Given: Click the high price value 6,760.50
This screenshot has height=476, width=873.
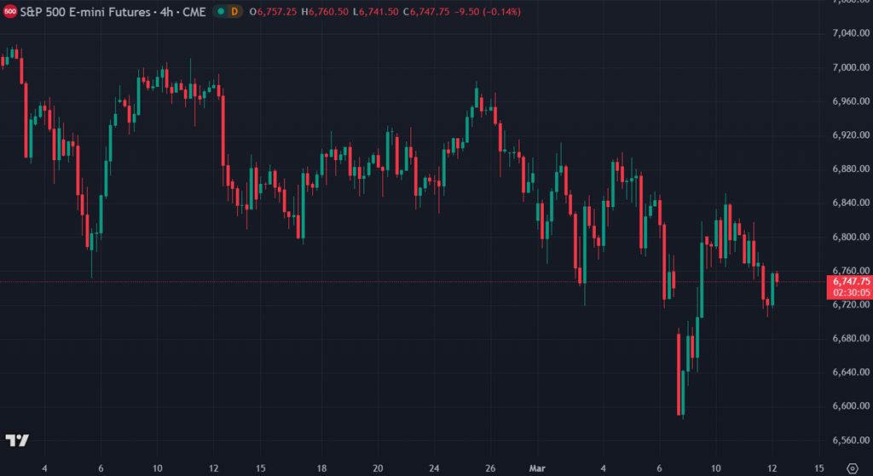Looking at the screenshot, I should pos(327,12).
